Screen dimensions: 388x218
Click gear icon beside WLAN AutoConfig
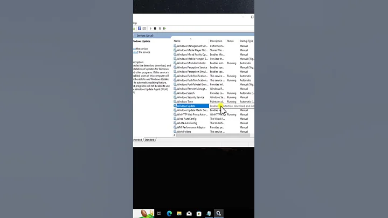(x=175, y=123)
